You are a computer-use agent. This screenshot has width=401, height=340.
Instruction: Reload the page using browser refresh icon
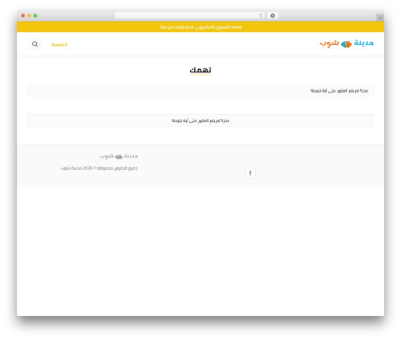(x=261, y=15)
